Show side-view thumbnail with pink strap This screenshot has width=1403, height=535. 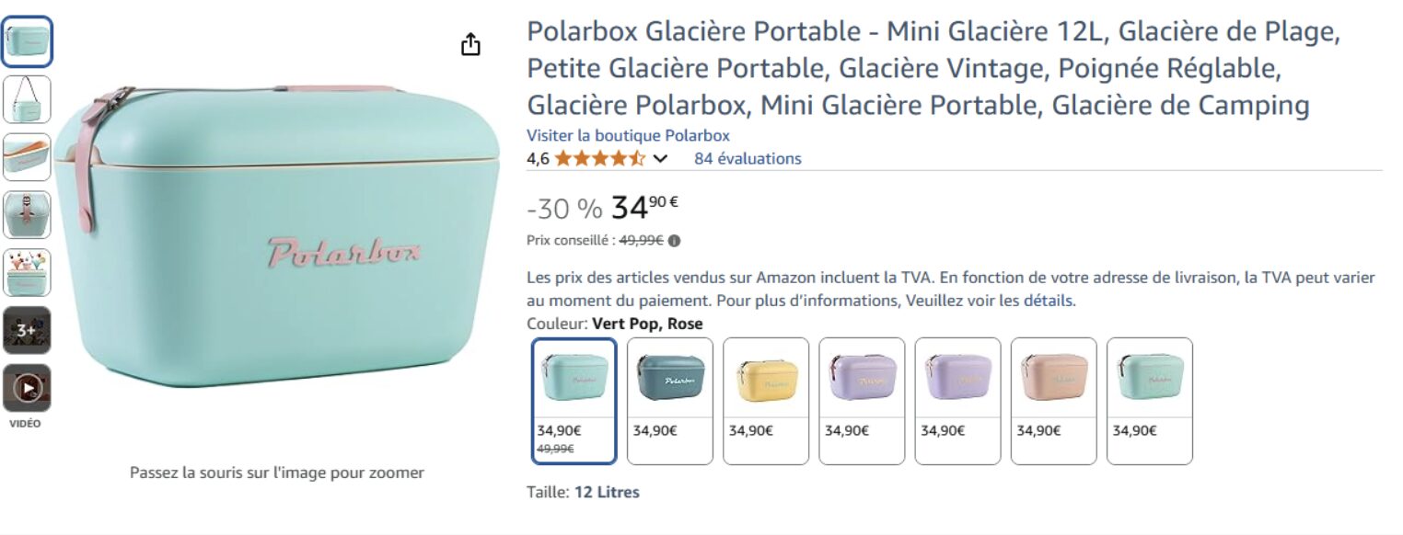27,215
